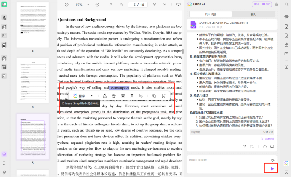Switch to the 聊天 tab
Image resolution: width=291 pixels, height=177 pixels.
point(254,14)
